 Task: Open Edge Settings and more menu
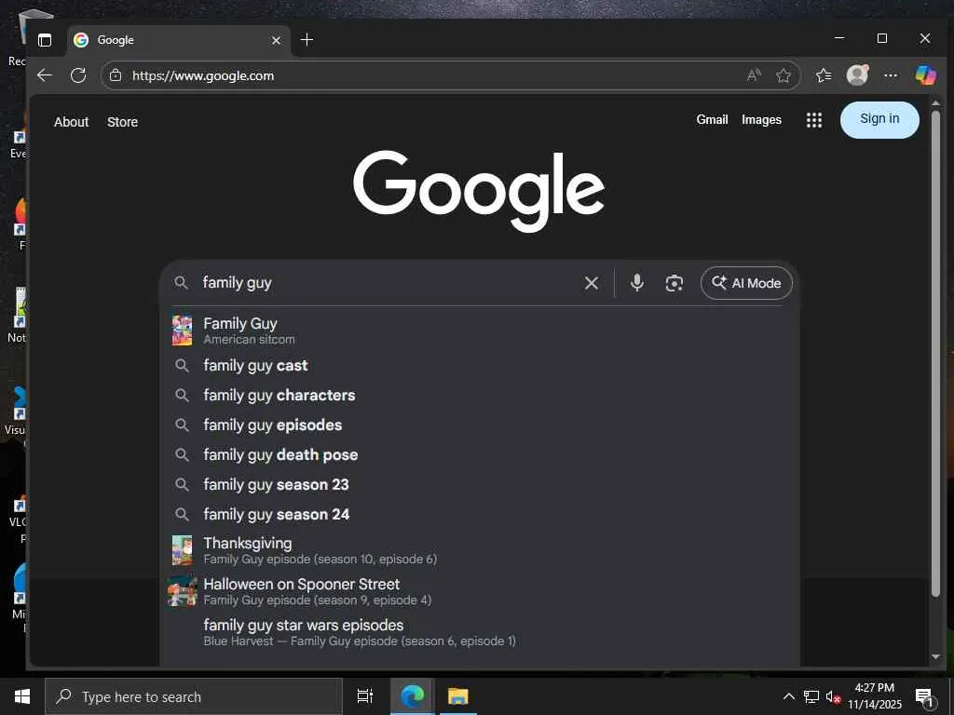[890, 75]
